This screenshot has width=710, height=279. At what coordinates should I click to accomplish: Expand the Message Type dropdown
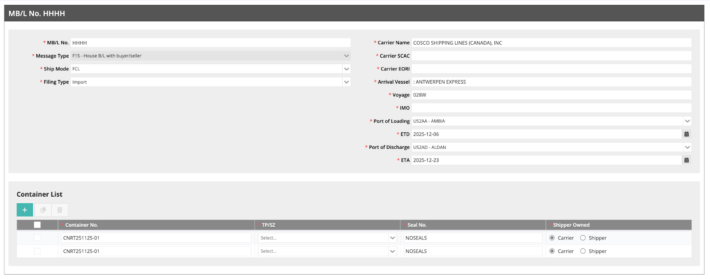(x=347, y=56)
